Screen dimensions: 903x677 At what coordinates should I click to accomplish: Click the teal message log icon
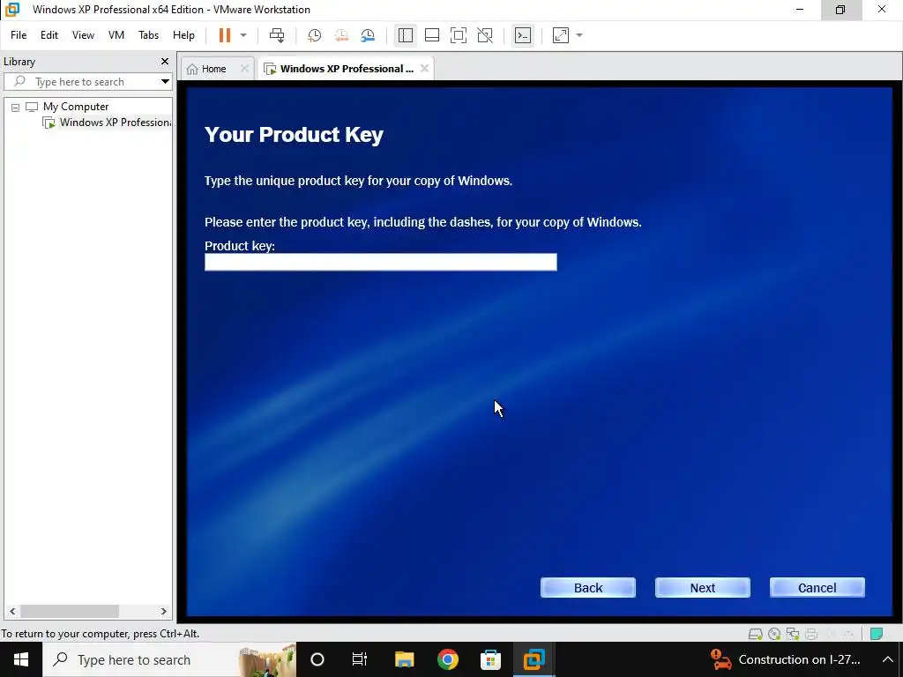coord(877,635)
